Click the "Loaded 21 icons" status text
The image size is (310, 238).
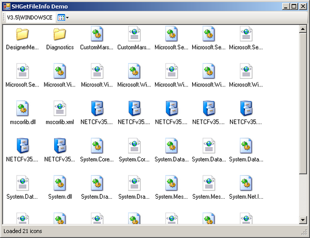(x=23, y=231)
